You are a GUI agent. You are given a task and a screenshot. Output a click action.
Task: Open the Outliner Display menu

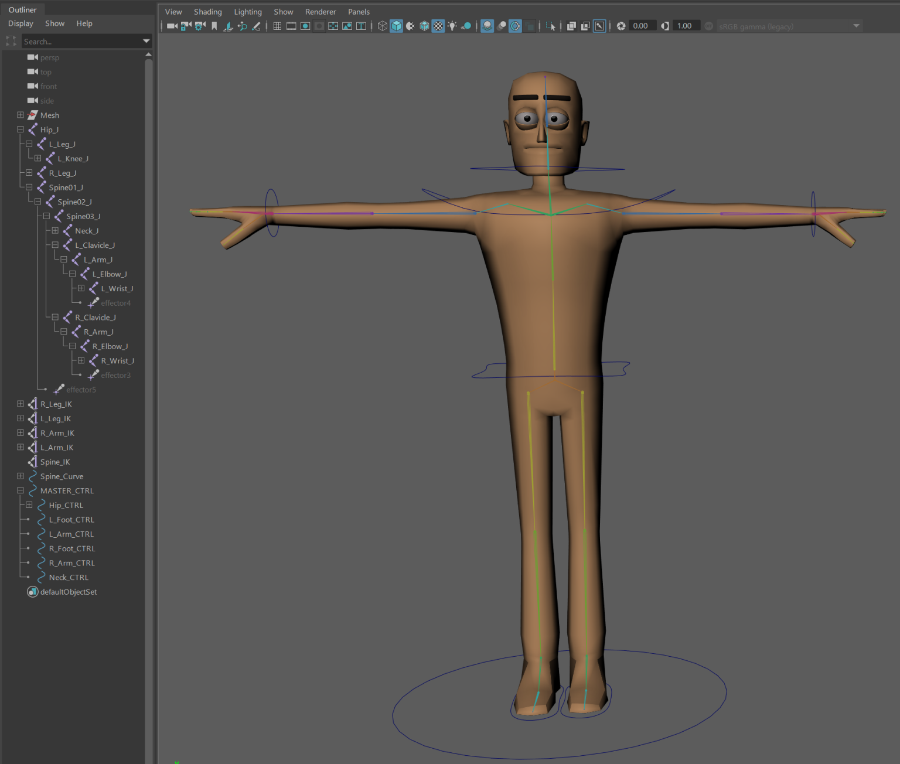(21, 23)
